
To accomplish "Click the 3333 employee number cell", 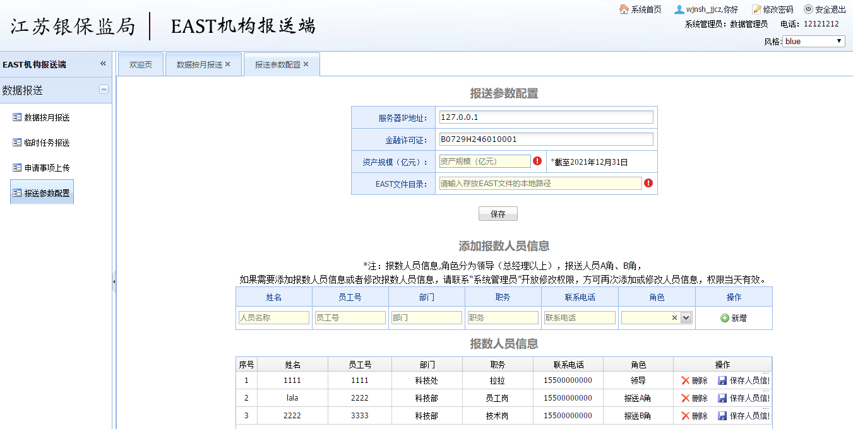I will pos(360,416).
